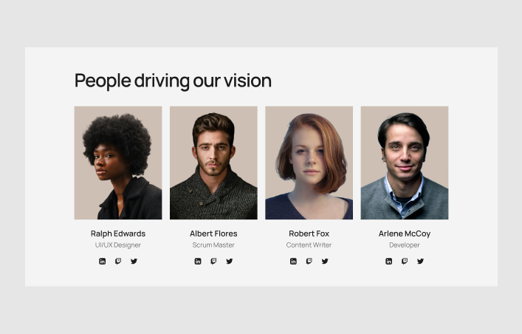This screenshot has width=522, height=334.
Task: Click the Albert Flores name
Action: [213, 234]
